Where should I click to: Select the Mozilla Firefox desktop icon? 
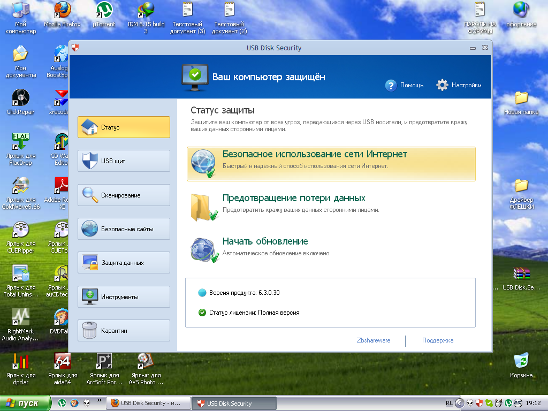pos(62,14)
